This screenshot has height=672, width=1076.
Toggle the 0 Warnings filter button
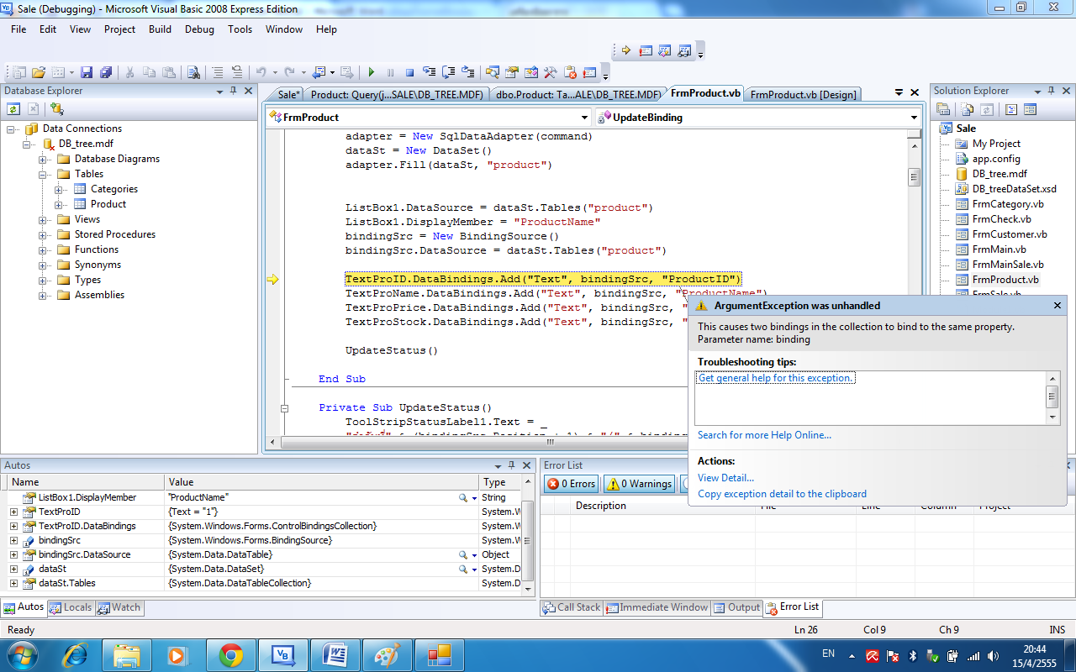640,484
